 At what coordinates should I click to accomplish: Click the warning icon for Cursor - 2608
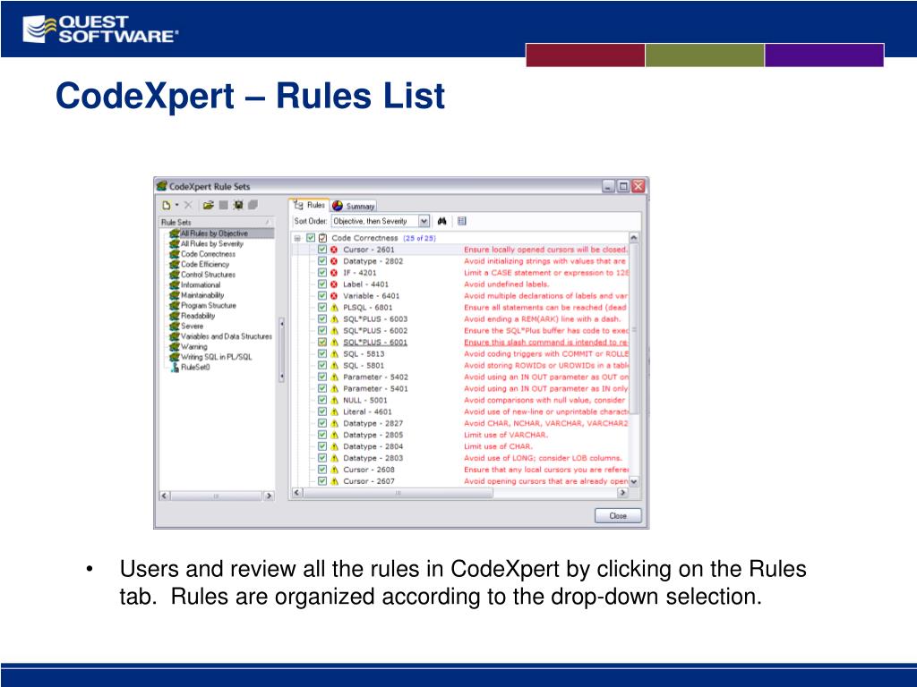335,470
